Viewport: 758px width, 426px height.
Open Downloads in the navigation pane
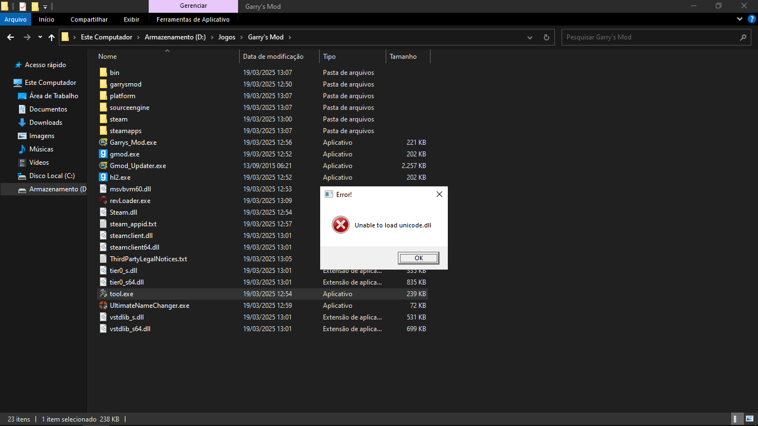coord(46,123)
